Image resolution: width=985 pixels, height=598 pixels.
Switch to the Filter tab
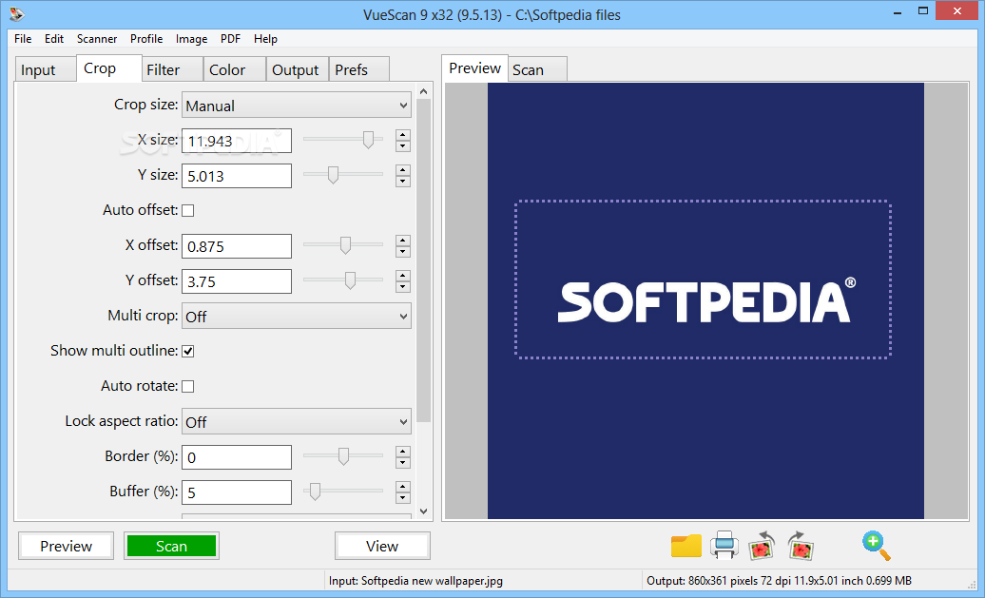(171, 69)
